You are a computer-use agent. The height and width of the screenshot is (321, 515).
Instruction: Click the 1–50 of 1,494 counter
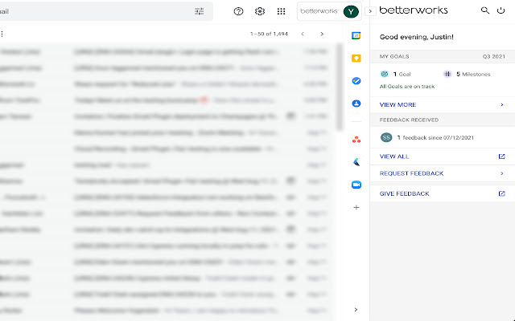click(269, 34)
